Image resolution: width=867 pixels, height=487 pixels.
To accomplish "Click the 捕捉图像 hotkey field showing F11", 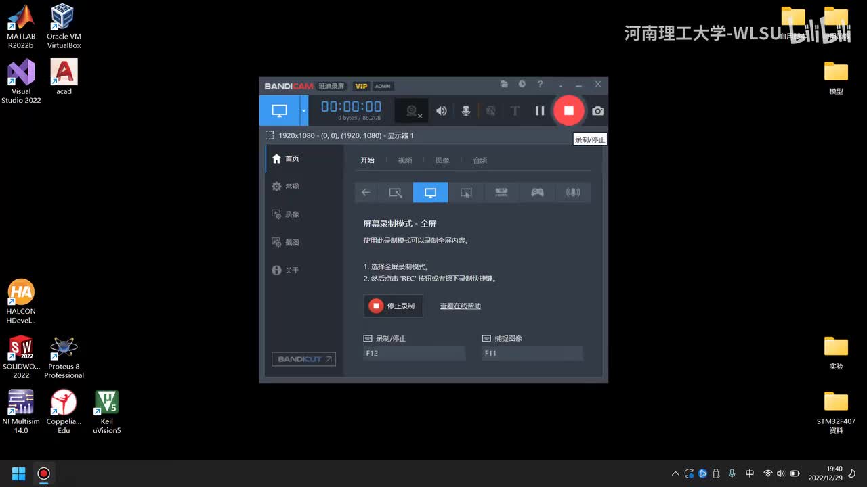I will 532,353.
